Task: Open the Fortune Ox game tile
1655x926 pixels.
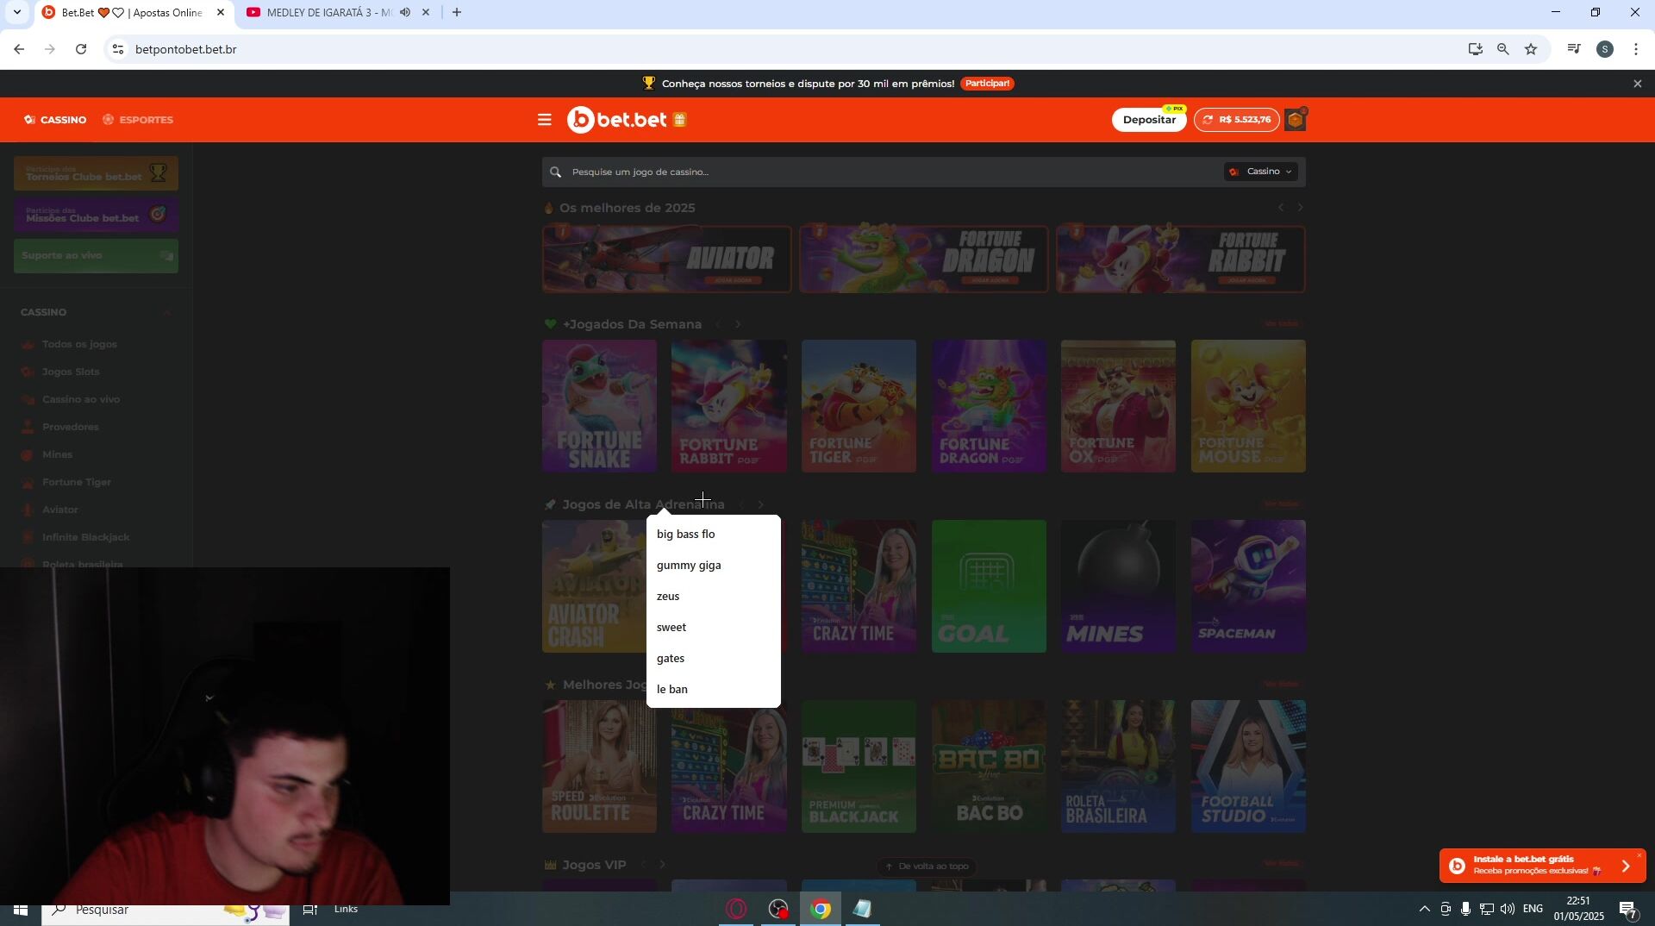Action: pos(1118,406)
